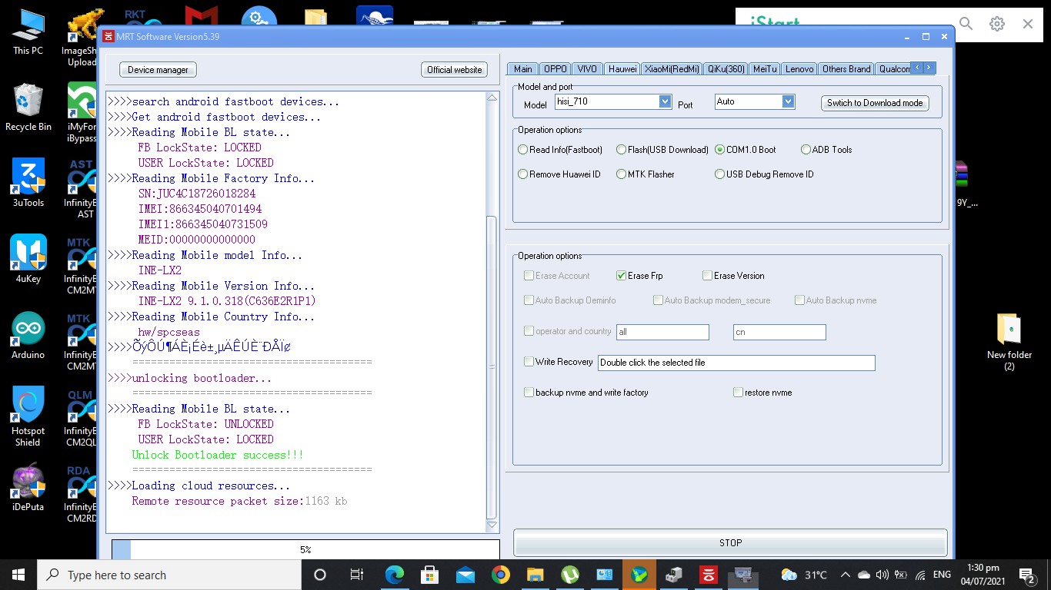Click Switch to Download mode button
This screenshot has width=1051, height=590.
point(875,103)
